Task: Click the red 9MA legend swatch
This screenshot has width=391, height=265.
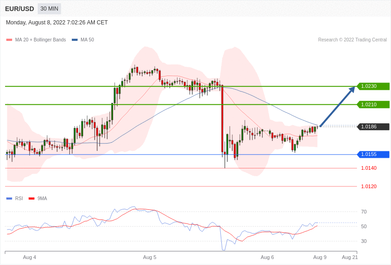Action: click(x=32, y=199)
